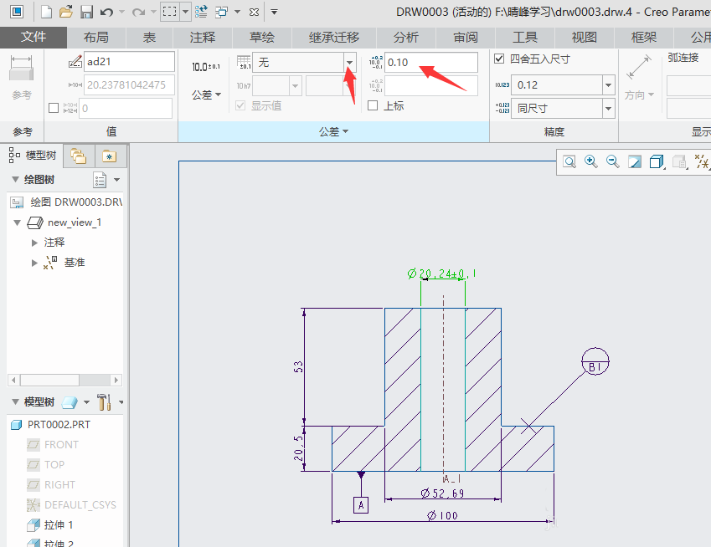The width and height of the screenshot is (711, 547).
Task: Toggle the 四舍五入尺寸 checkbox
Action: [499, 59]
